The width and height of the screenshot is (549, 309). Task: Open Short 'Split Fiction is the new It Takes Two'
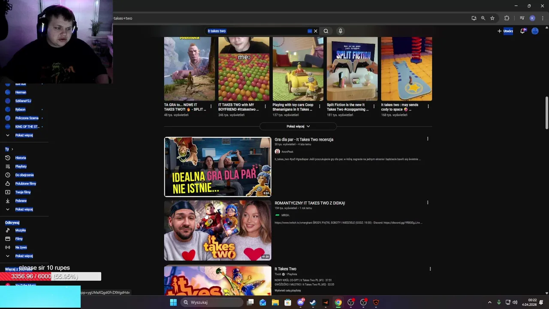coord(352,69)
